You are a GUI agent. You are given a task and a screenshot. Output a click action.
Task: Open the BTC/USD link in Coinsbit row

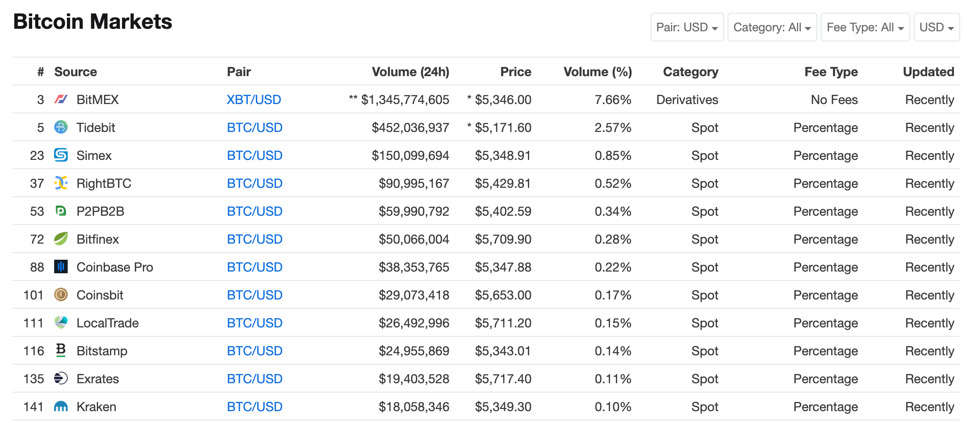coord(255,295)
